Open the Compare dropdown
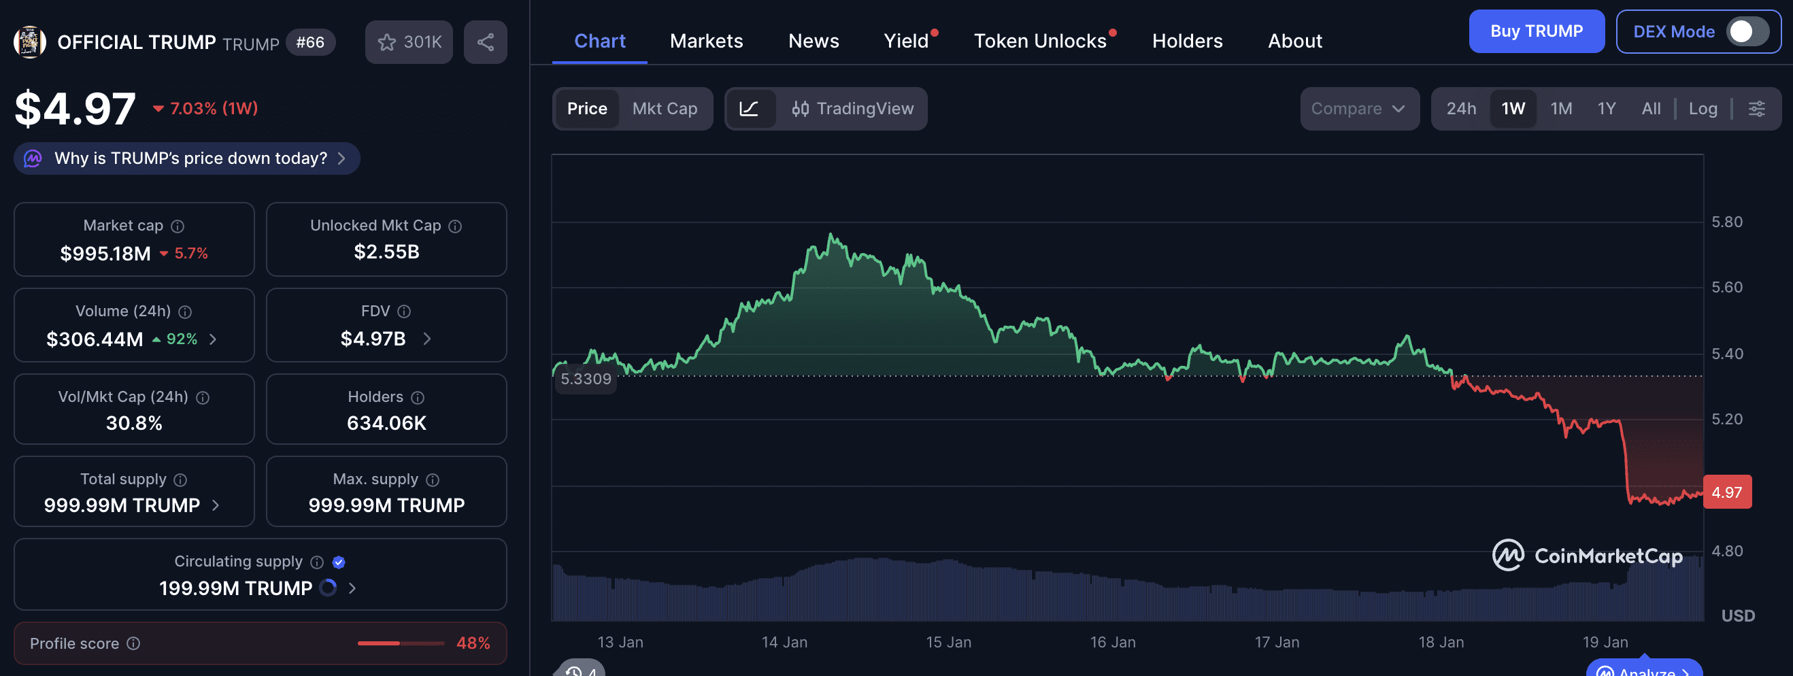Viewport: 1793px width, 676px height. point(1358,109)
